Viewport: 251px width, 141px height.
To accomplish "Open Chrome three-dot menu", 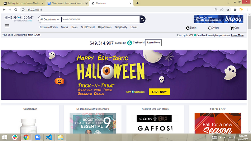I will click(x=247, y=10).
